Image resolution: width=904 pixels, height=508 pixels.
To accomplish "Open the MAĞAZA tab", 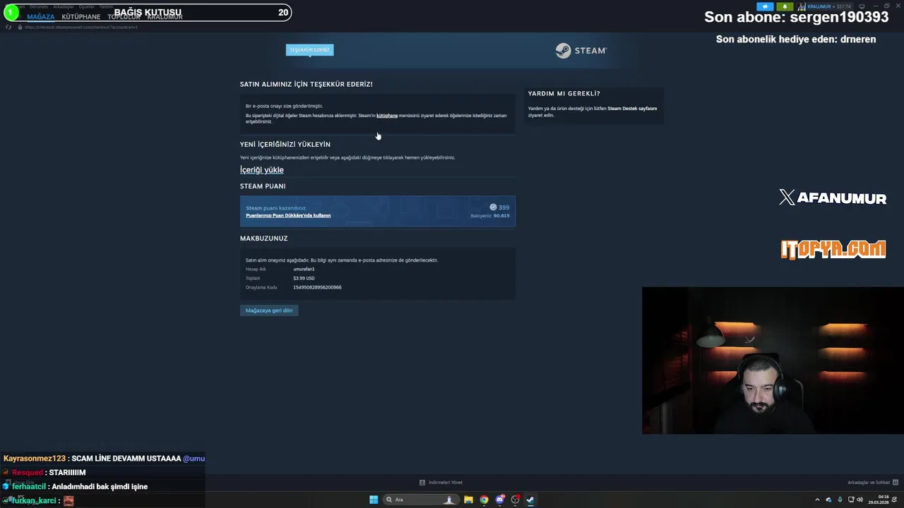I will click(41, 17).
